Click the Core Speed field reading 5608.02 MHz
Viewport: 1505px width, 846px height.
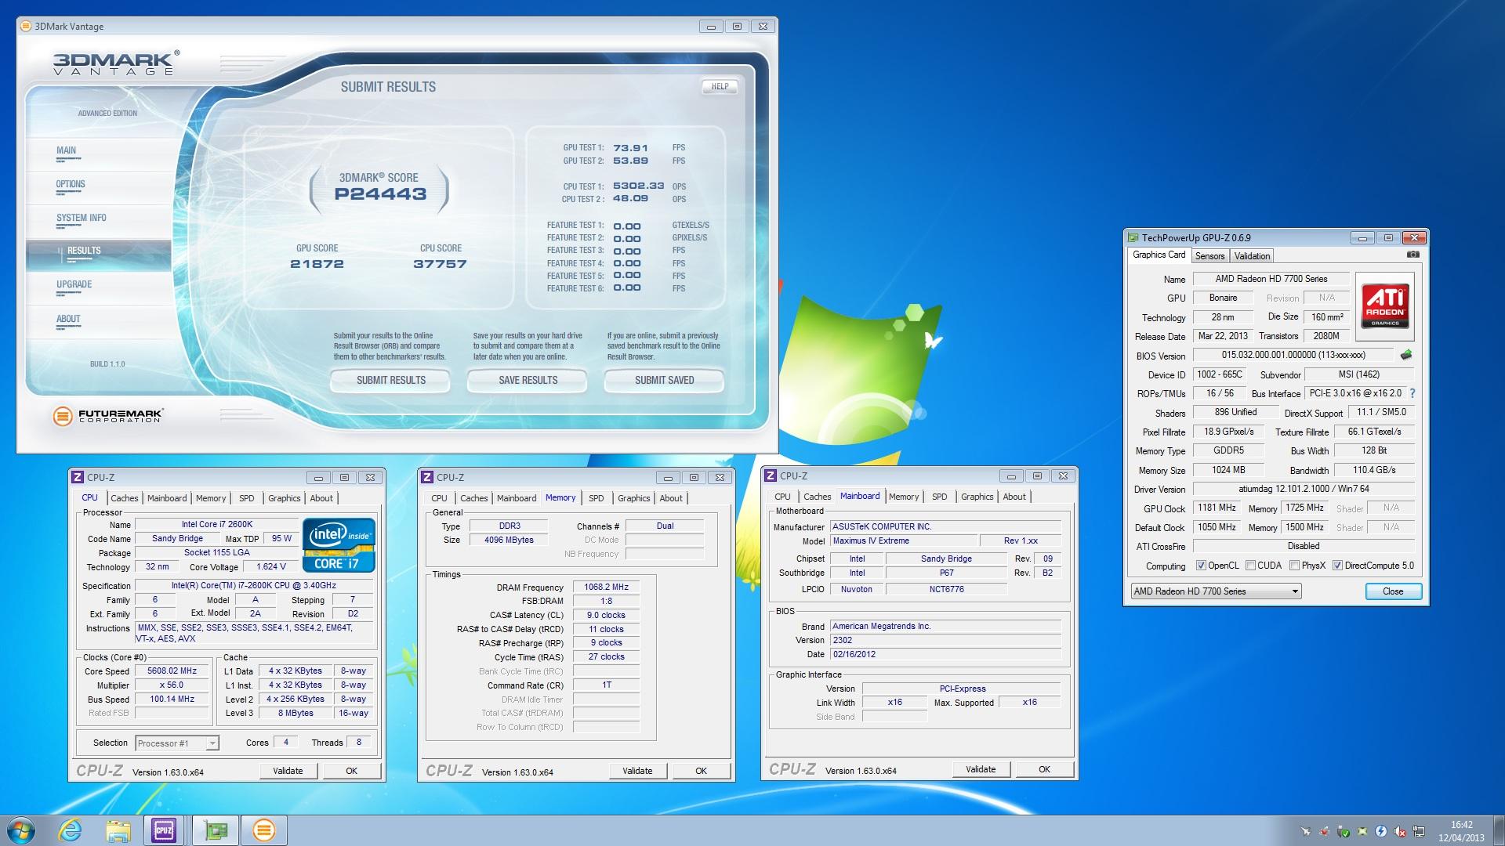(172, 671)
